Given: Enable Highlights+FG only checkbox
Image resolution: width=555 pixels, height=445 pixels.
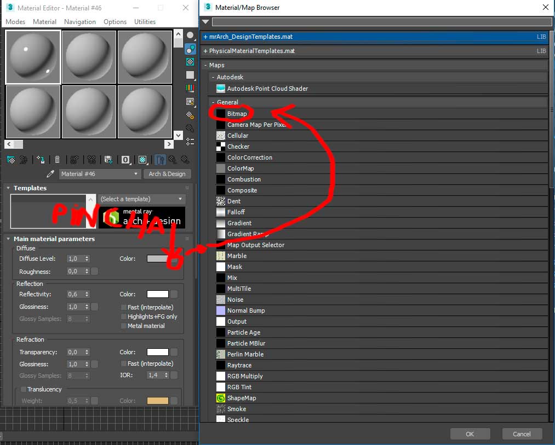Looking at the screenshot, I should [x=123, y=317].
